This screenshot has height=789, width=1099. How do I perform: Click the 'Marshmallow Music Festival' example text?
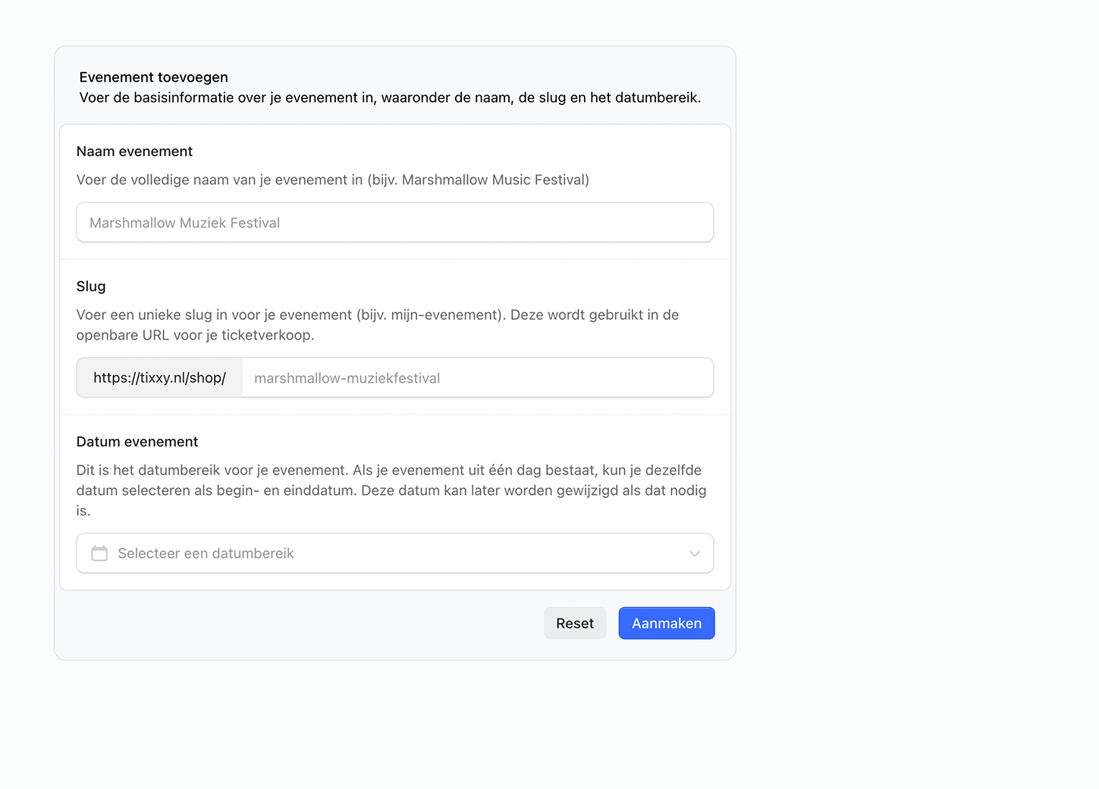[493, 180]
